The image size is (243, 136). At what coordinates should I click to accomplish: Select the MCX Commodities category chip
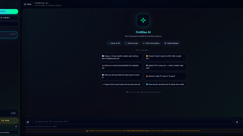151,43
